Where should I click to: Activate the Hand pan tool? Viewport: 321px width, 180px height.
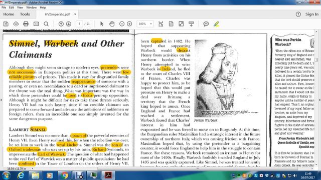[112, 24]
